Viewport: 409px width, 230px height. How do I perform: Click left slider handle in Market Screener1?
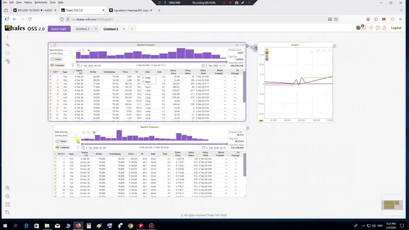click(x=77, y=62)
